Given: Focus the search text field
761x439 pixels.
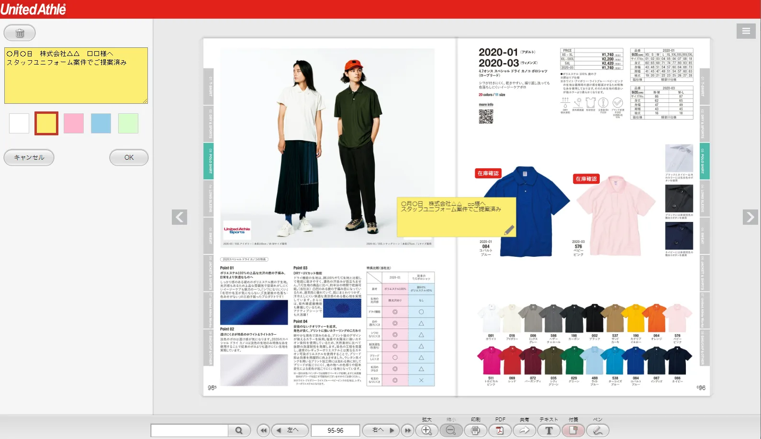Looking at the screenshot, I should (190, 430).
